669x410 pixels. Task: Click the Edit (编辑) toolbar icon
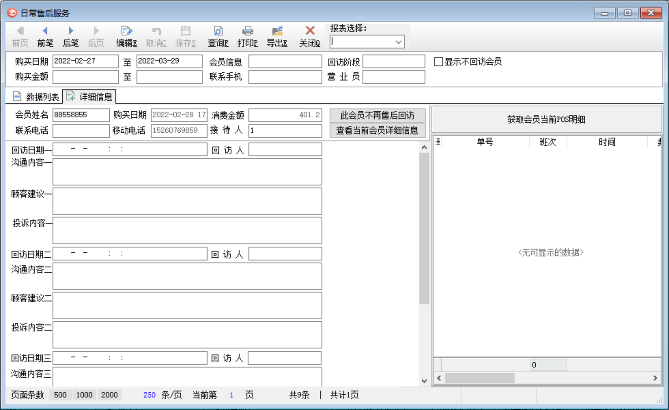127,31
